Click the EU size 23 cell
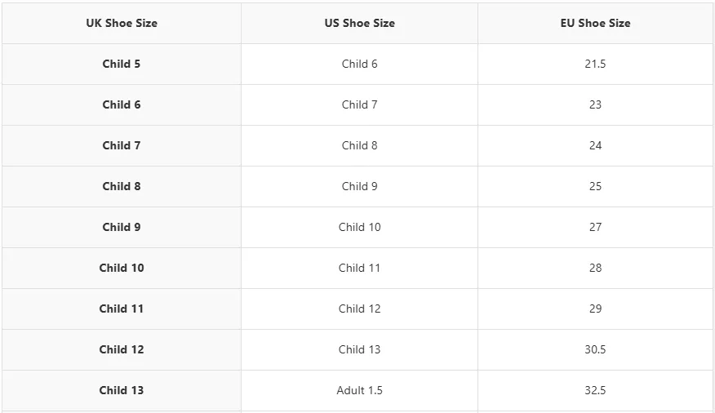Screen dimensions: 715x413 (x=595, y=104)
